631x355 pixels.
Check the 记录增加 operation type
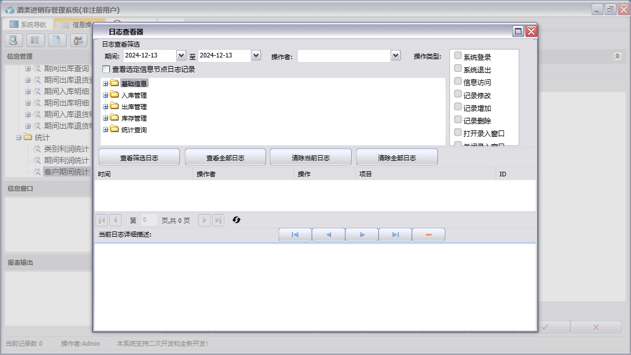[457, 106]
